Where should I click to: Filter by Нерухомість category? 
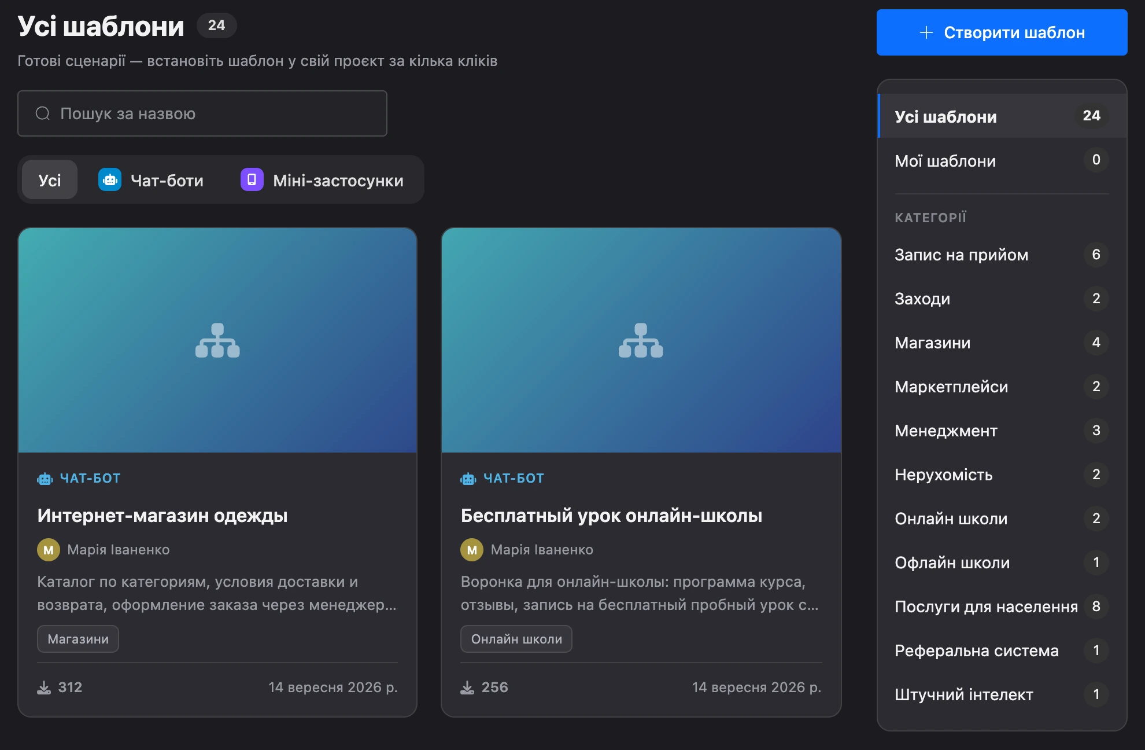(1002, 475)
